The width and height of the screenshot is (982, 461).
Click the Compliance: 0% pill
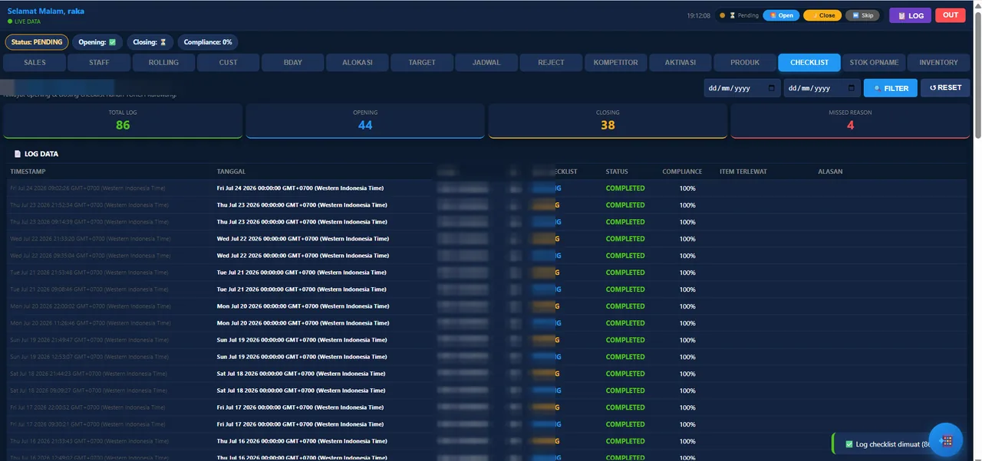[x=208, y=42]
